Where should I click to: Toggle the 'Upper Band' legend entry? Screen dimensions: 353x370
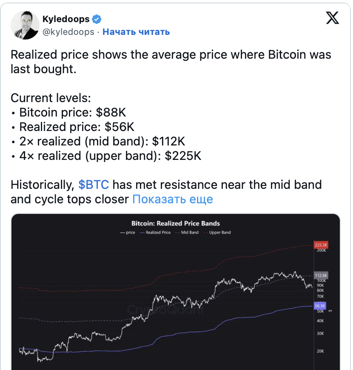pyautogui.click(x=218, y=233)
